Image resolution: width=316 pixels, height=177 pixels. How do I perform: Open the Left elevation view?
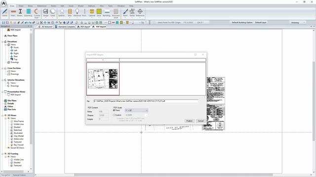15,50
